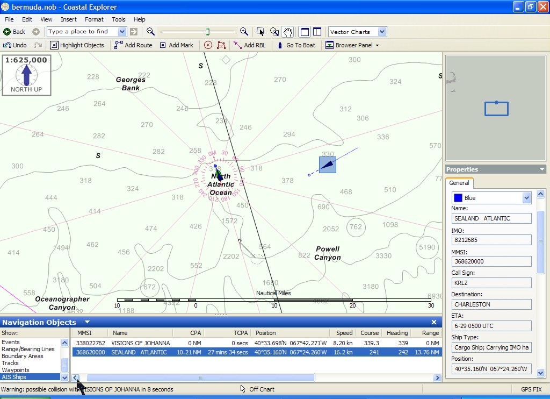Click the Position field in Properties
The width and height of the screenshot is (550, 399).
coord(491,369)
